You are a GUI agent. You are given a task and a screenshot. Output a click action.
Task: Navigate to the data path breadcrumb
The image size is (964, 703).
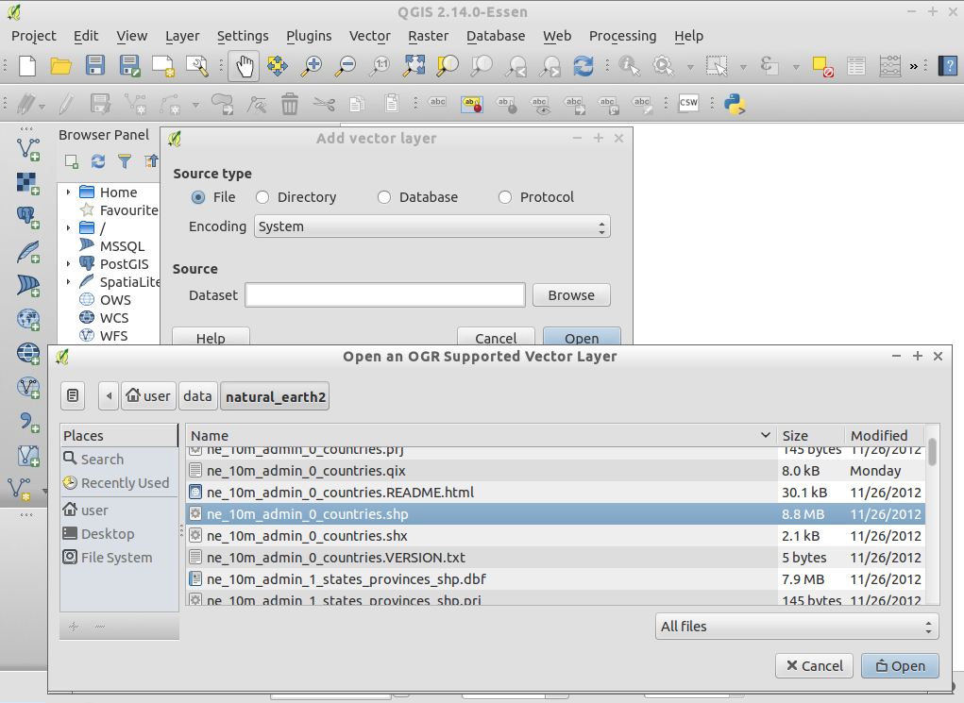coord(197,395)
